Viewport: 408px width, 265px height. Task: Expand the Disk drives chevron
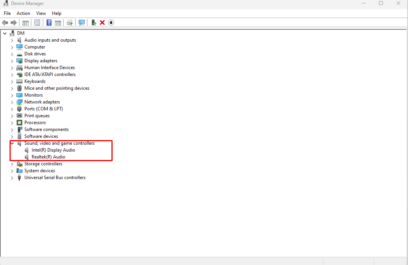[12, 54]
